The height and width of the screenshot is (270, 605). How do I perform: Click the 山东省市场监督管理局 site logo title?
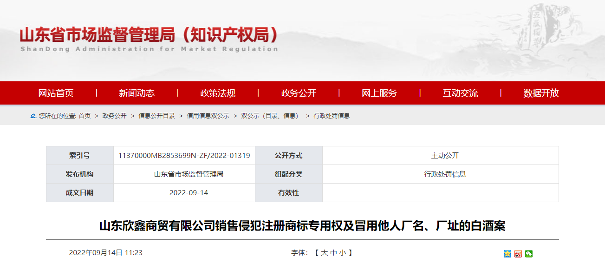coord(149,35)
